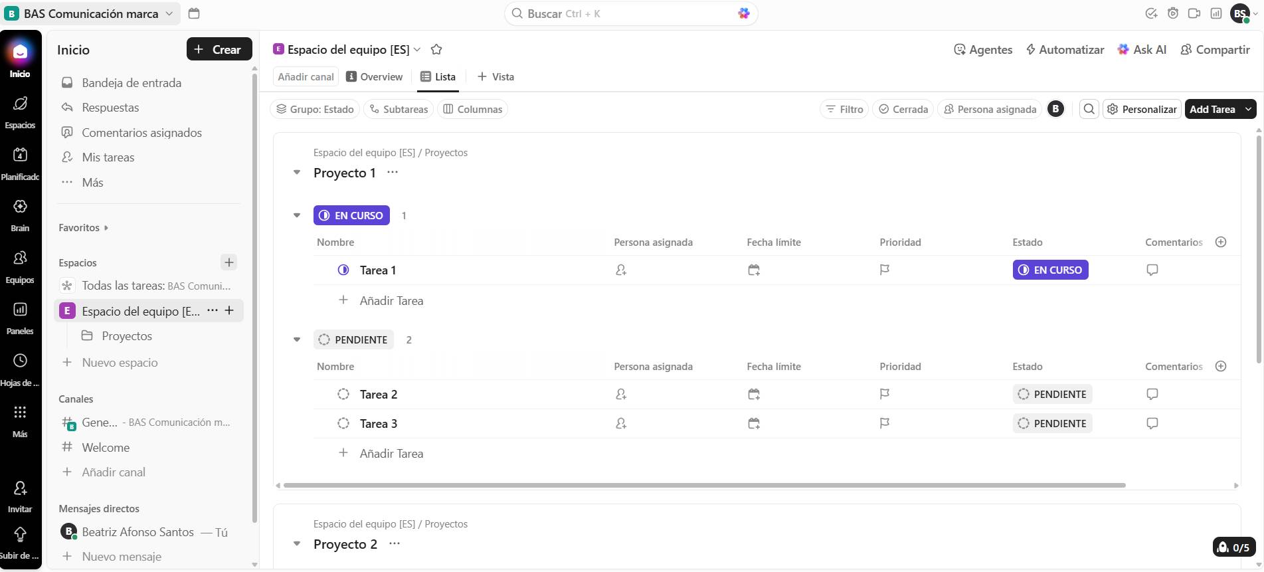Set priority flag for Tarea 3
The image size is (1264, 572).
885,423
